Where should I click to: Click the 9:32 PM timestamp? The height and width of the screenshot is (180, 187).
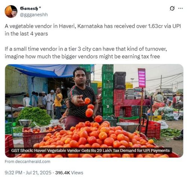click(x=13, y=173)
